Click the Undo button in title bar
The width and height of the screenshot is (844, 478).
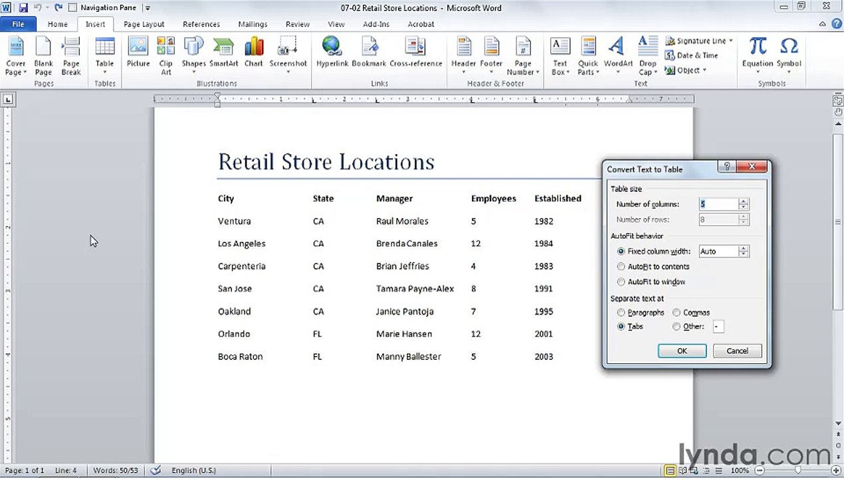click(37, 8)
